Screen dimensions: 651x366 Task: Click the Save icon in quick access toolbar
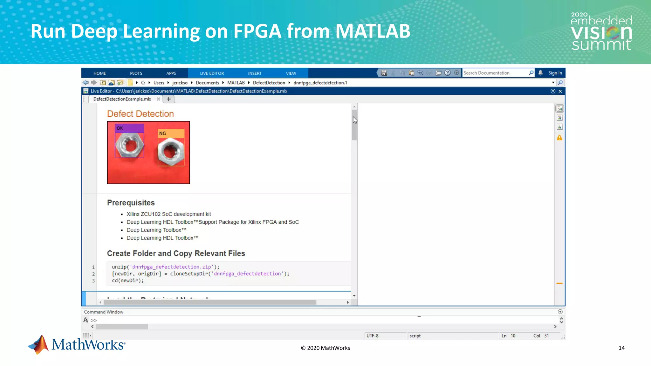pyautogui.click(x=384, y=73)
